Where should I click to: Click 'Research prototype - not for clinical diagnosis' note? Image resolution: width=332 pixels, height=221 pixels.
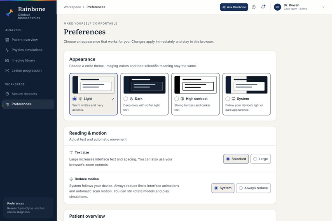point(26,210)
